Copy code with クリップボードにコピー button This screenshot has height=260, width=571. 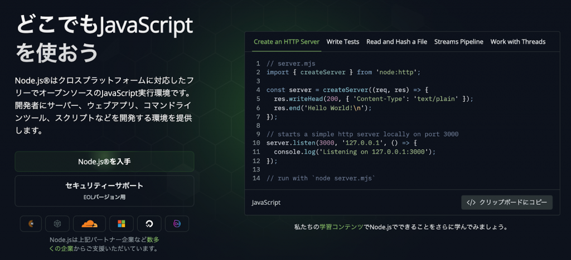pos(507,203)
